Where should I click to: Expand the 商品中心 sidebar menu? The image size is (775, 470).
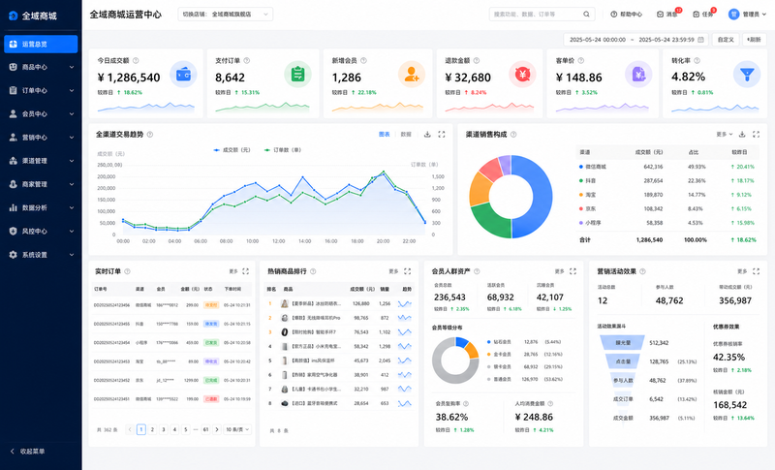tap(41, 67)
